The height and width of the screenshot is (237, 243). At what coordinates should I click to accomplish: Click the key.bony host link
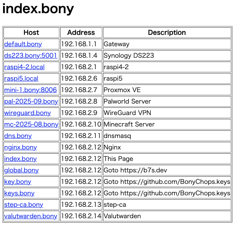click(18, 182)
